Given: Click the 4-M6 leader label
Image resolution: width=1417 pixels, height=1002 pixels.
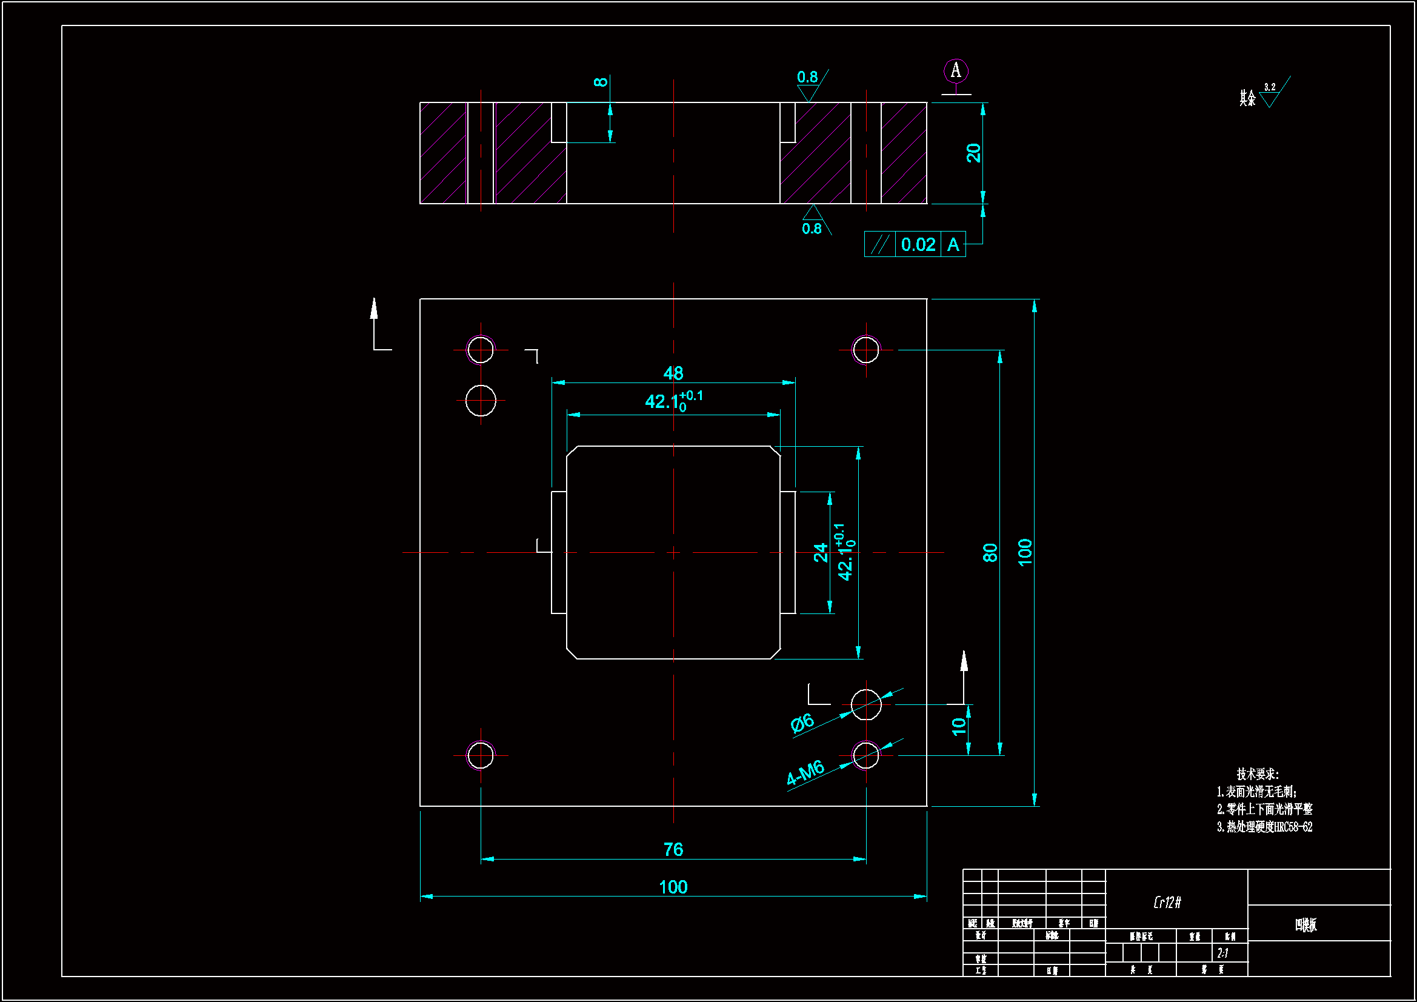Looking at the screenshot, I should pos(805,772).
